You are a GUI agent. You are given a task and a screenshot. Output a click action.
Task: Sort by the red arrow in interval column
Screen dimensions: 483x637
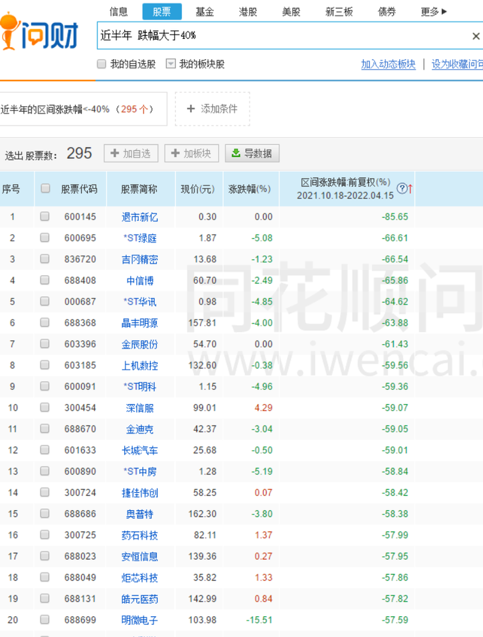(x=410, y=189)
